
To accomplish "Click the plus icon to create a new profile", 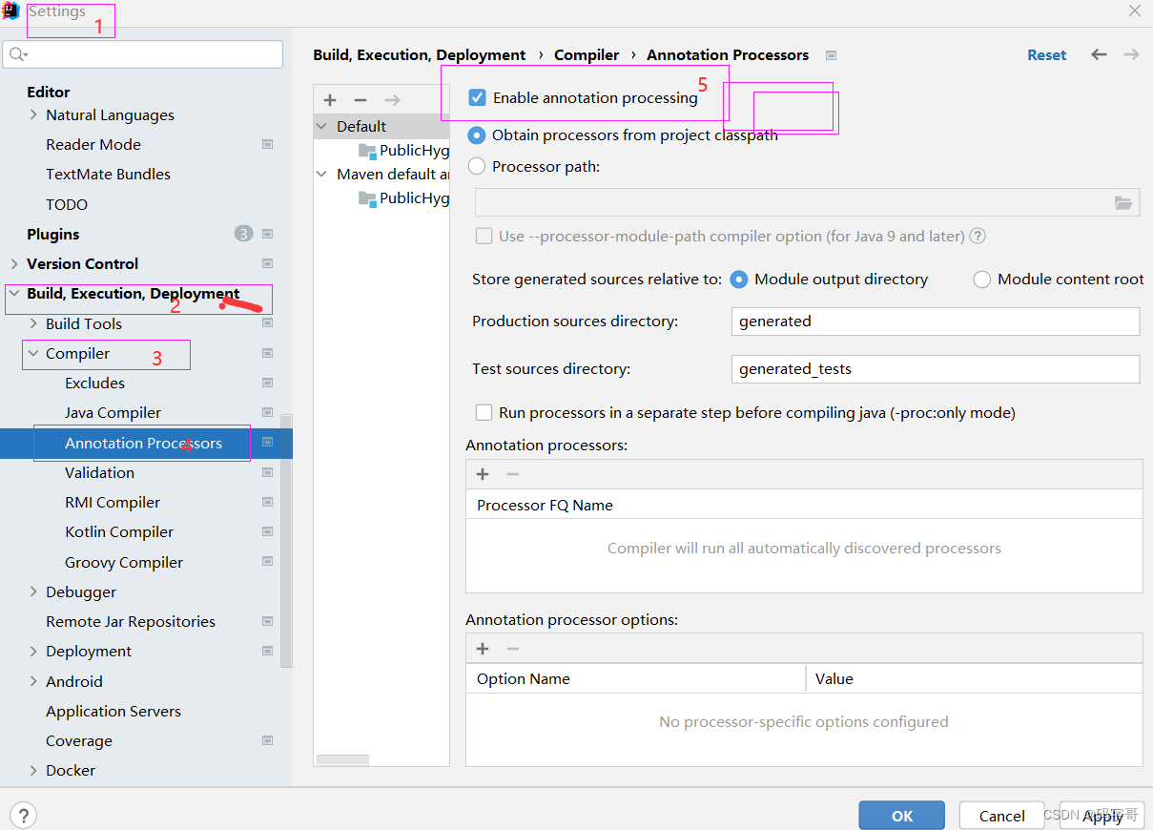I will coord(329,98).
